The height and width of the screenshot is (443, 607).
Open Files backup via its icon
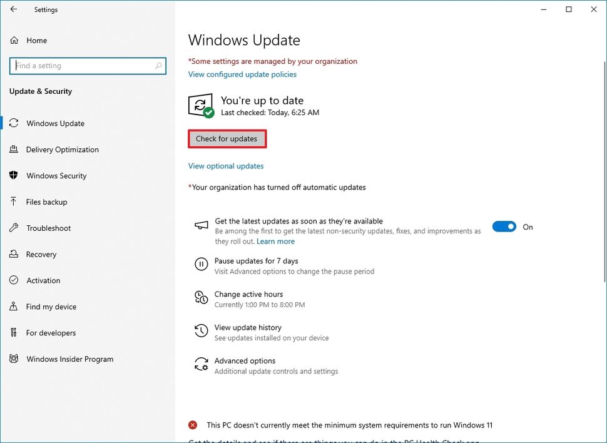click(14, 201)
